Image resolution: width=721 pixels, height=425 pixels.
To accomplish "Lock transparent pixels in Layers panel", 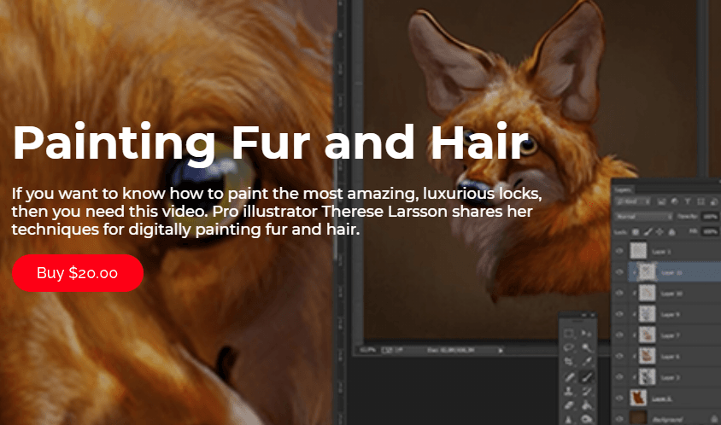I will click(636, 232).
